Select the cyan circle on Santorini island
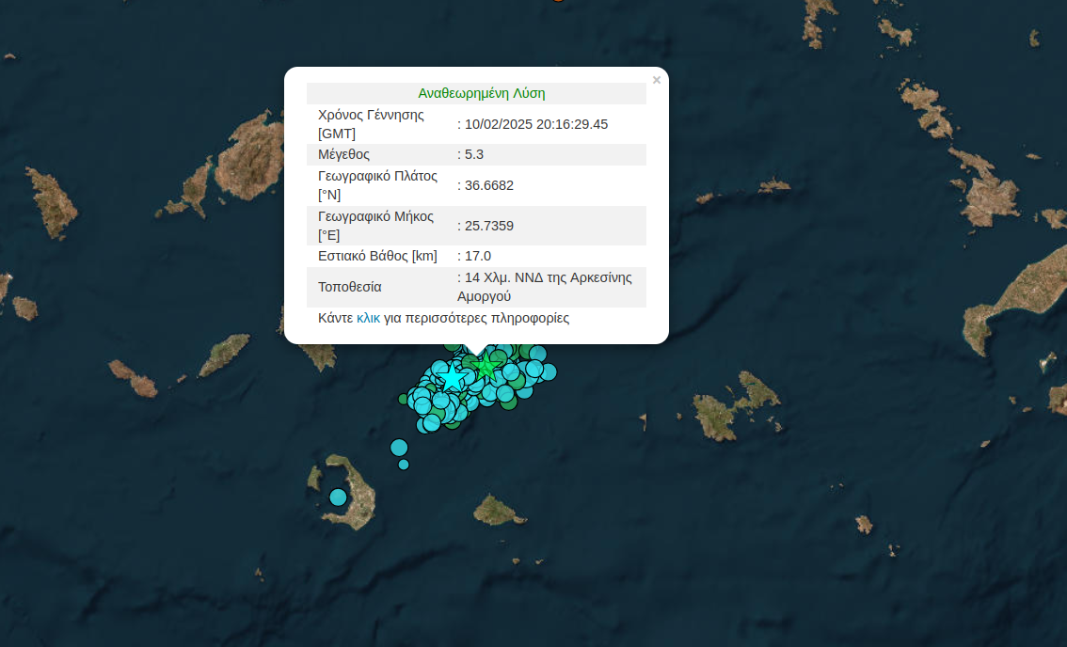 [x=338, y=497]
